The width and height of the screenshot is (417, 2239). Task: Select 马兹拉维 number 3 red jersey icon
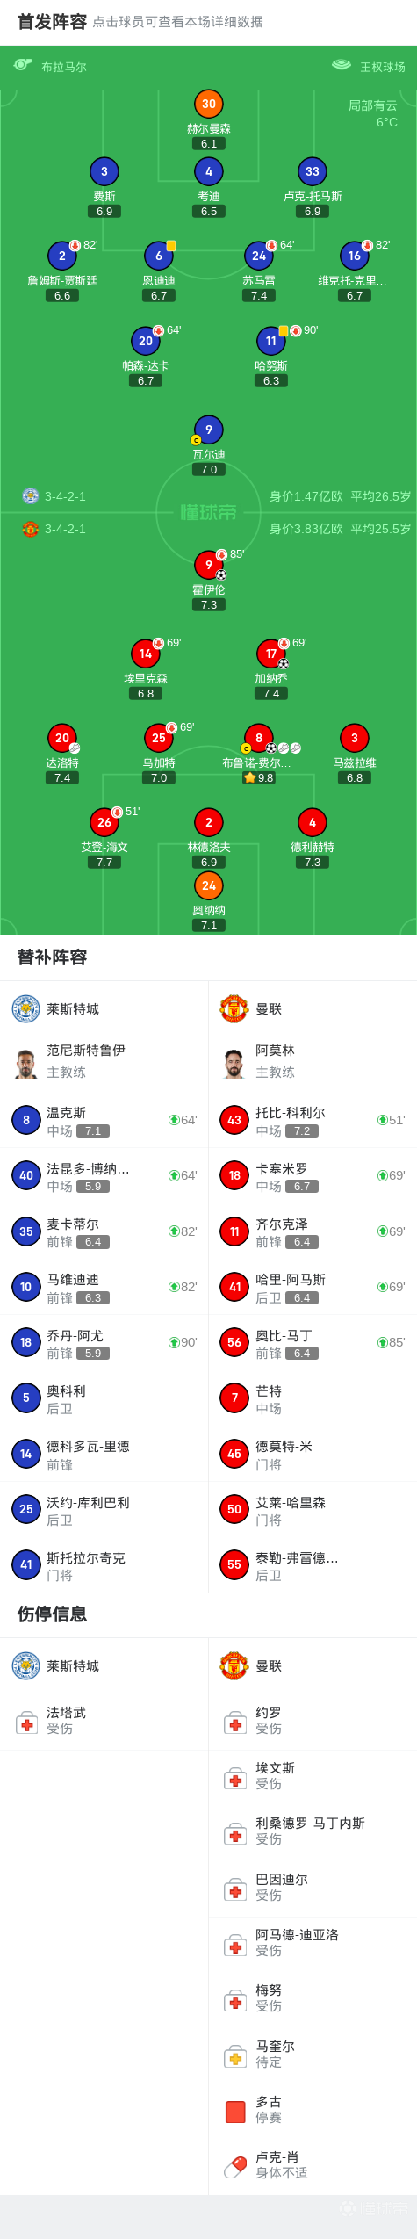pos(354,738)
